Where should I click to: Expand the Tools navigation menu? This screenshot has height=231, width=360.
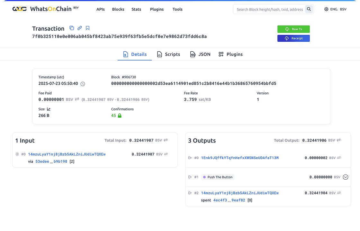pos(177,9)
